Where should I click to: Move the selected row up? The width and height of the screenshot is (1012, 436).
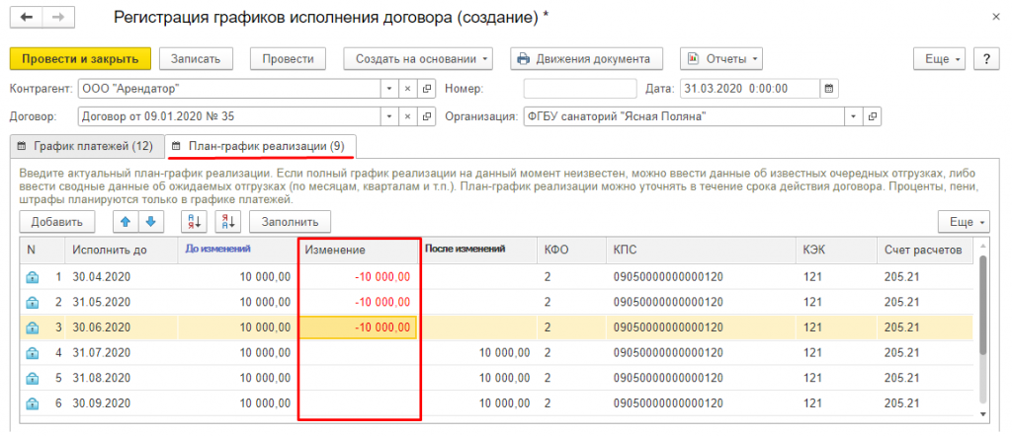click(126, 221)
